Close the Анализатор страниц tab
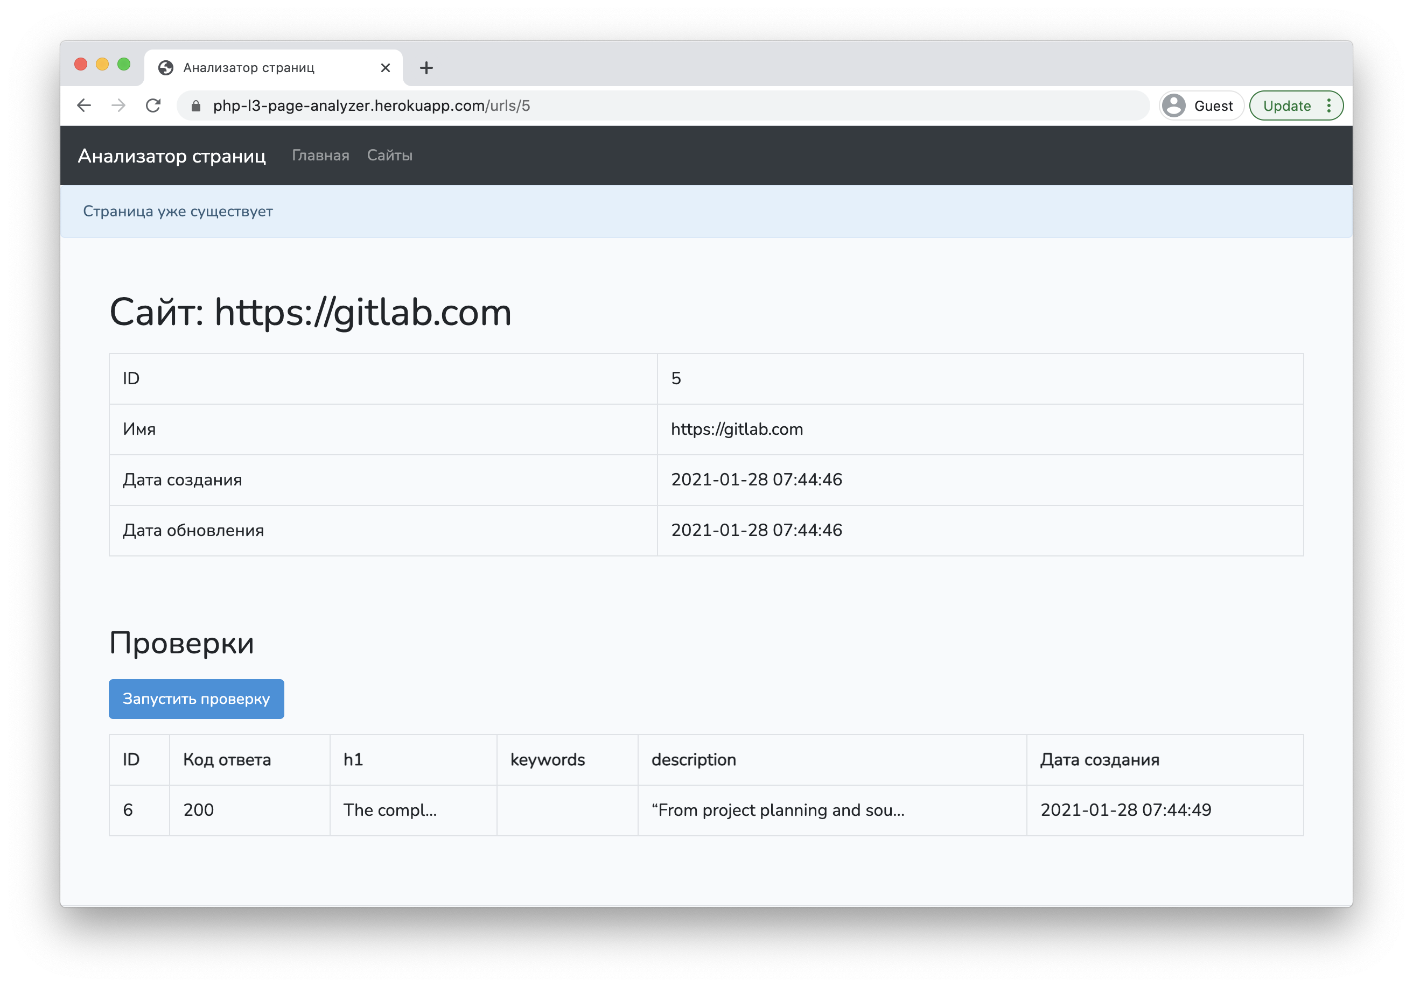Image resolution: width=1413 pixels, height=987 pixels. pyautogui.click(x=385, y=68)
